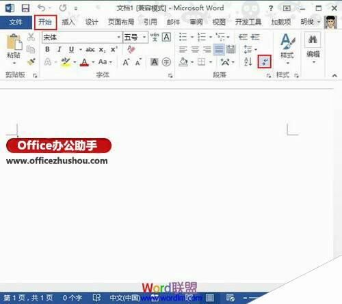The image size is (342, 304).
Task: Clear all formatting with eraser icon
Action: (x=131, y=49)
